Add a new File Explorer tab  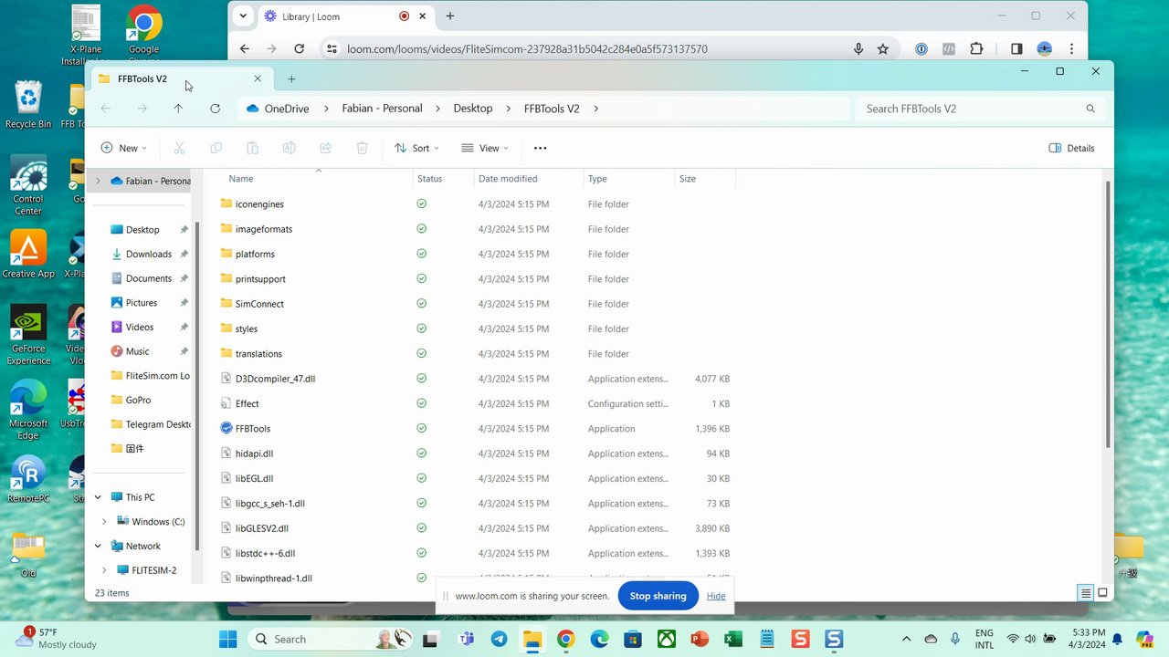pos(291,78)
